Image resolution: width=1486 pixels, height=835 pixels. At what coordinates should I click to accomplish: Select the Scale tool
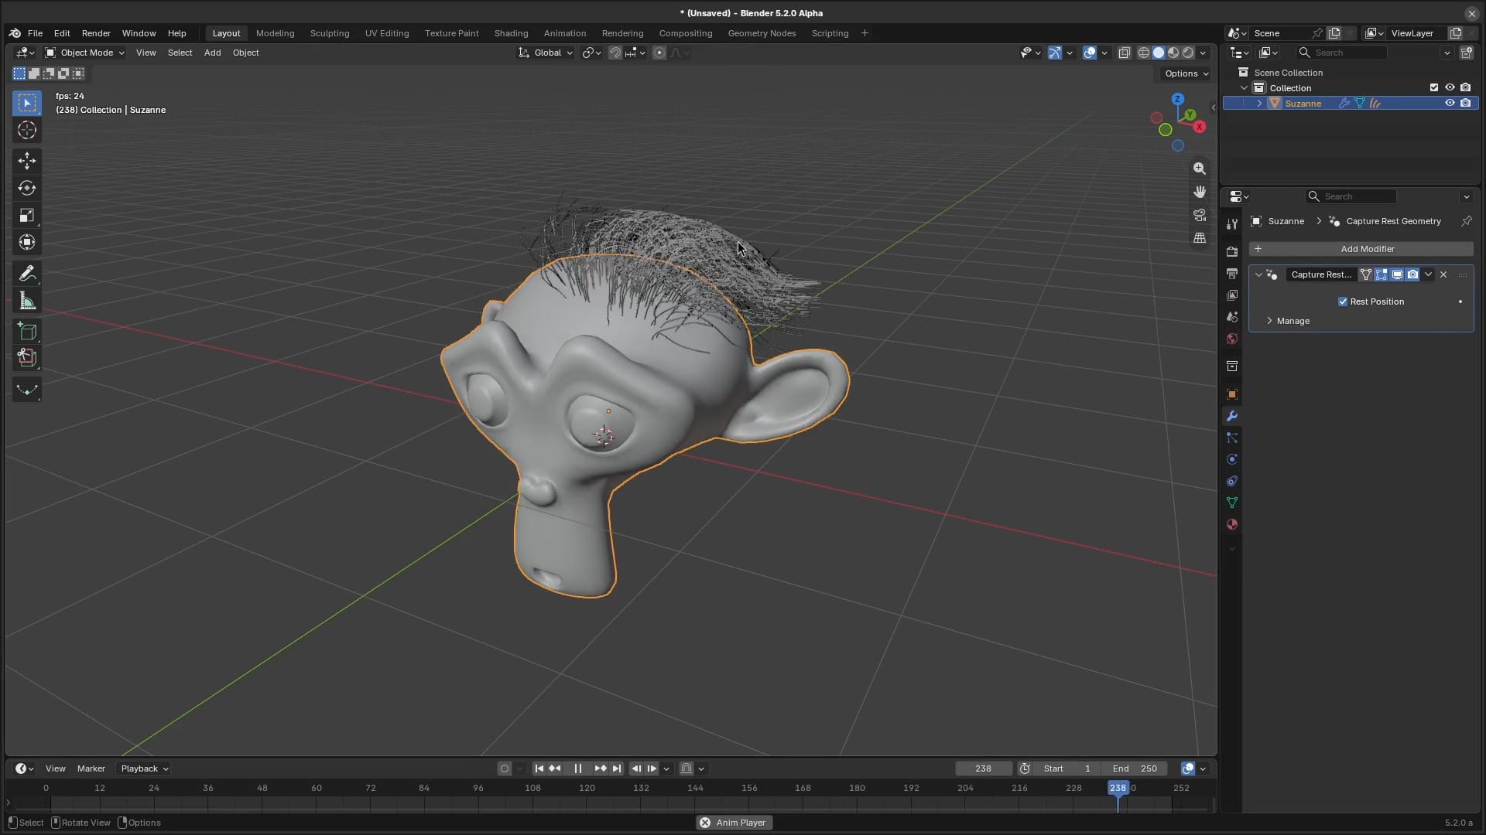coord(27,216)
